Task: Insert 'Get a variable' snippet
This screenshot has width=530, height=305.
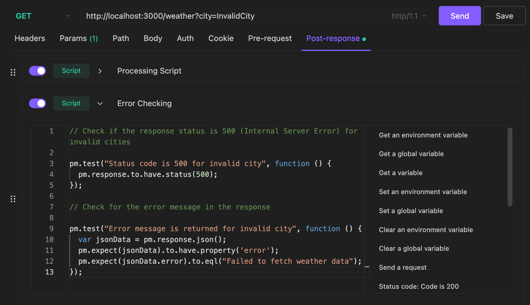Action: (x=401, y=173)
